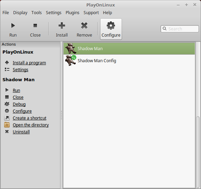Click the Shadow Man Config game icon
This screenshot has height=189, width=201.
(x=71, y=60)
